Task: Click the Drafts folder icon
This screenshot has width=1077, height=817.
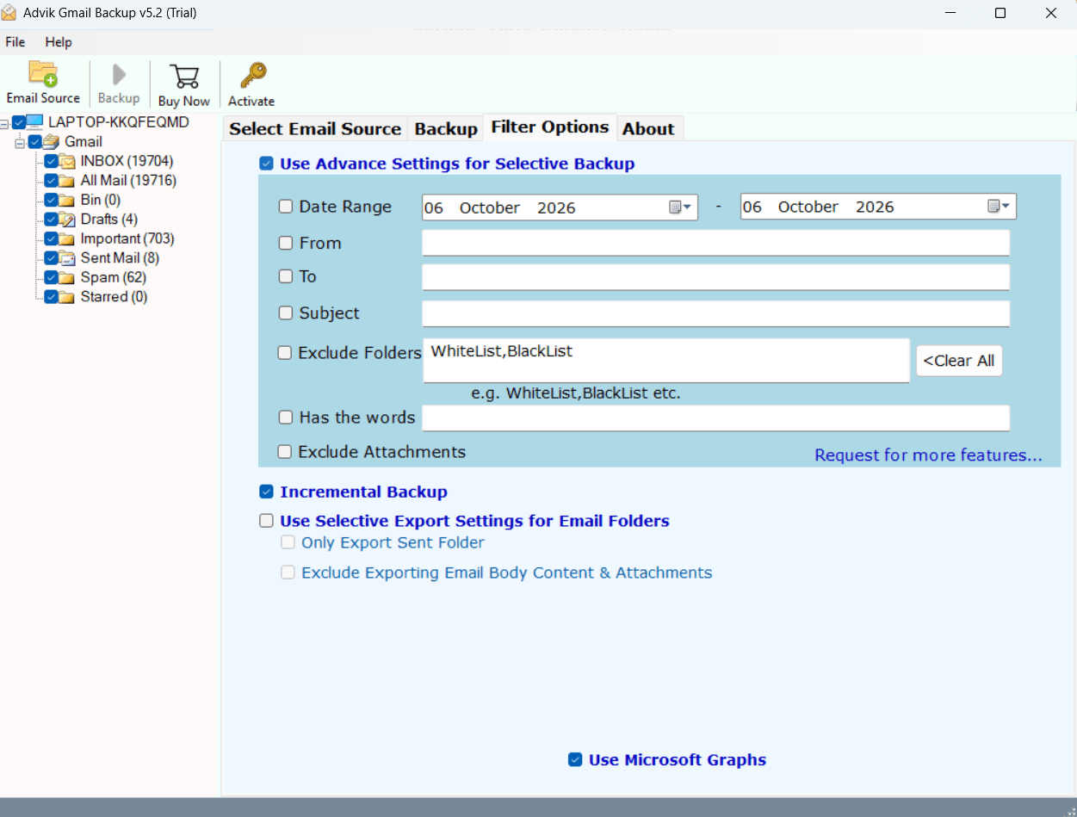Action: [67, 220]
